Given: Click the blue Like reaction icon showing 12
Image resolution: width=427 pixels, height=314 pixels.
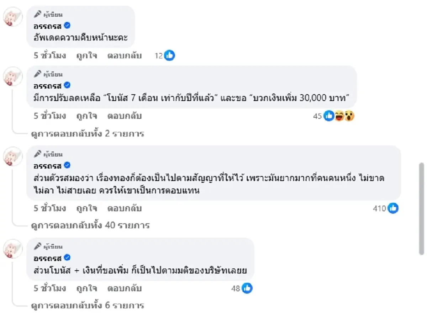Looking at the screenshot, I should pyautogui.click(x=170, y=55).
